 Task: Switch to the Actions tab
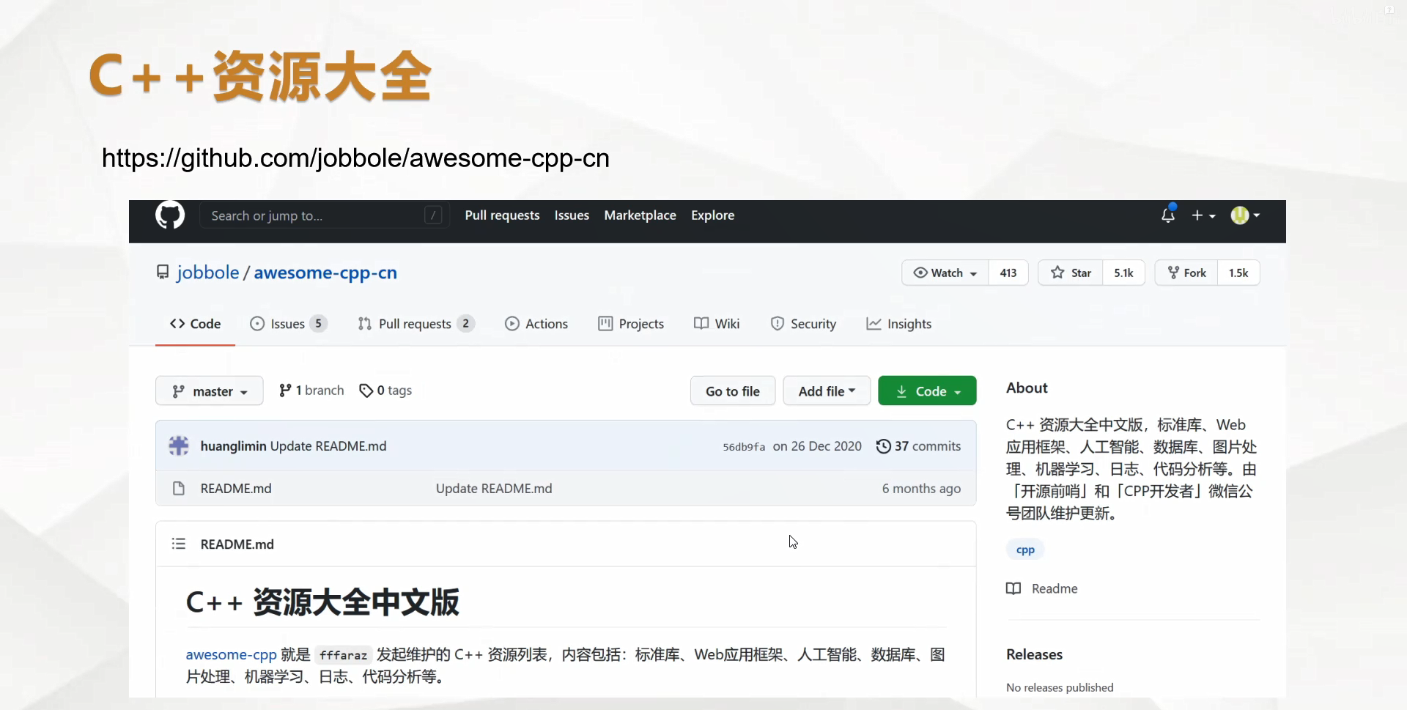pyautogui.click(x=536, y=324)
